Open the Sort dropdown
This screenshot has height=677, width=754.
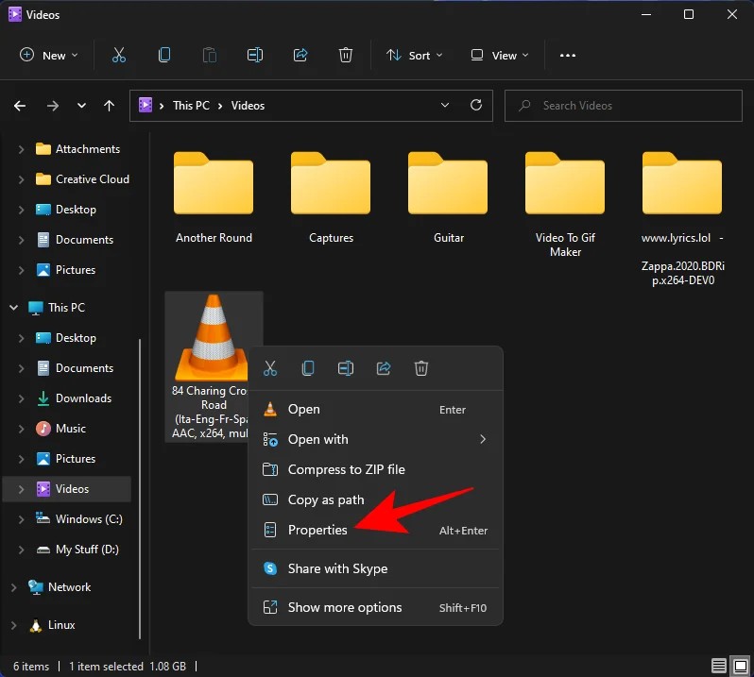[x=414, y=55]
